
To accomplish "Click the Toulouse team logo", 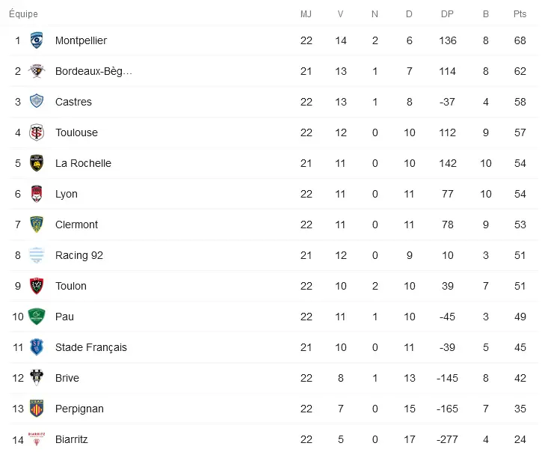I will [x=36, y=132].
